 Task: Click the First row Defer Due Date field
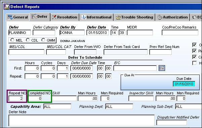click(82, 68)
